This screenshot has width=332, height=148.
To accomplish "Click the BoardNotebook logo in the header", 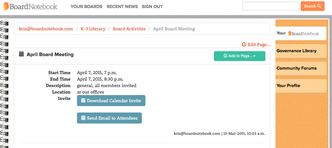I will click(30, 6).
